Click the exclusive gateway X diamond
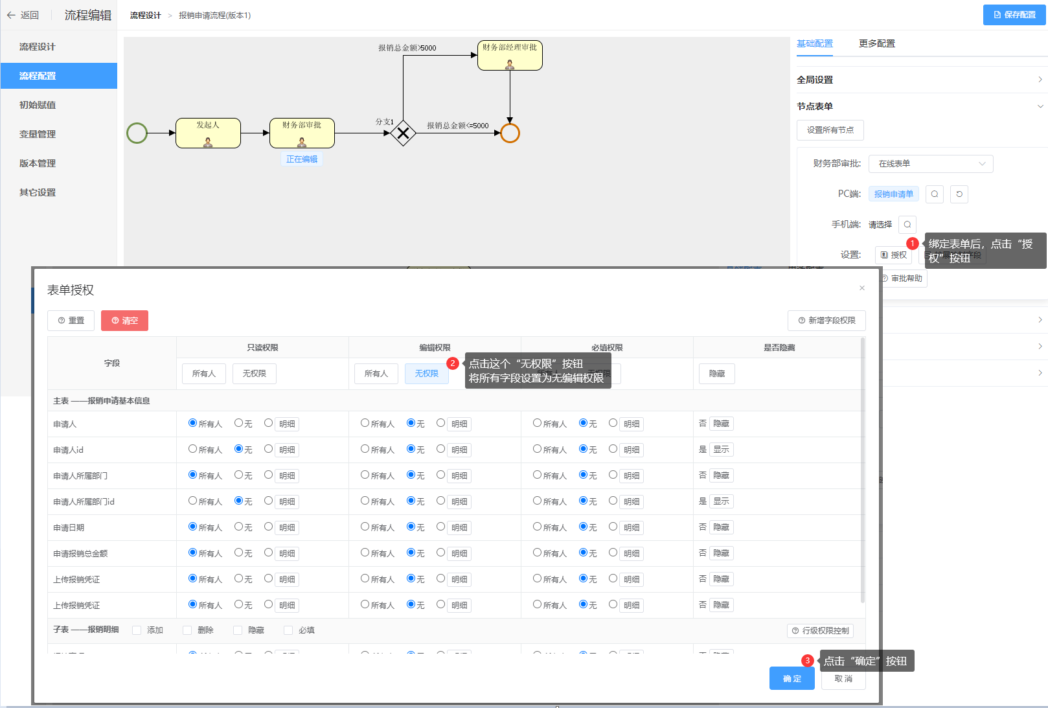This screenshot has height=708, width=1048. [403, 133]
